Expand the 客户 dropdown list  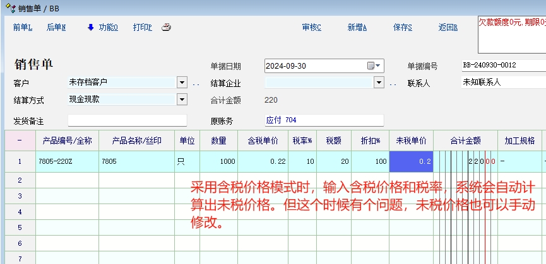(182, 82)
